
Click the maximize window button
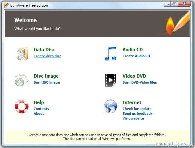tap(174, 4)
